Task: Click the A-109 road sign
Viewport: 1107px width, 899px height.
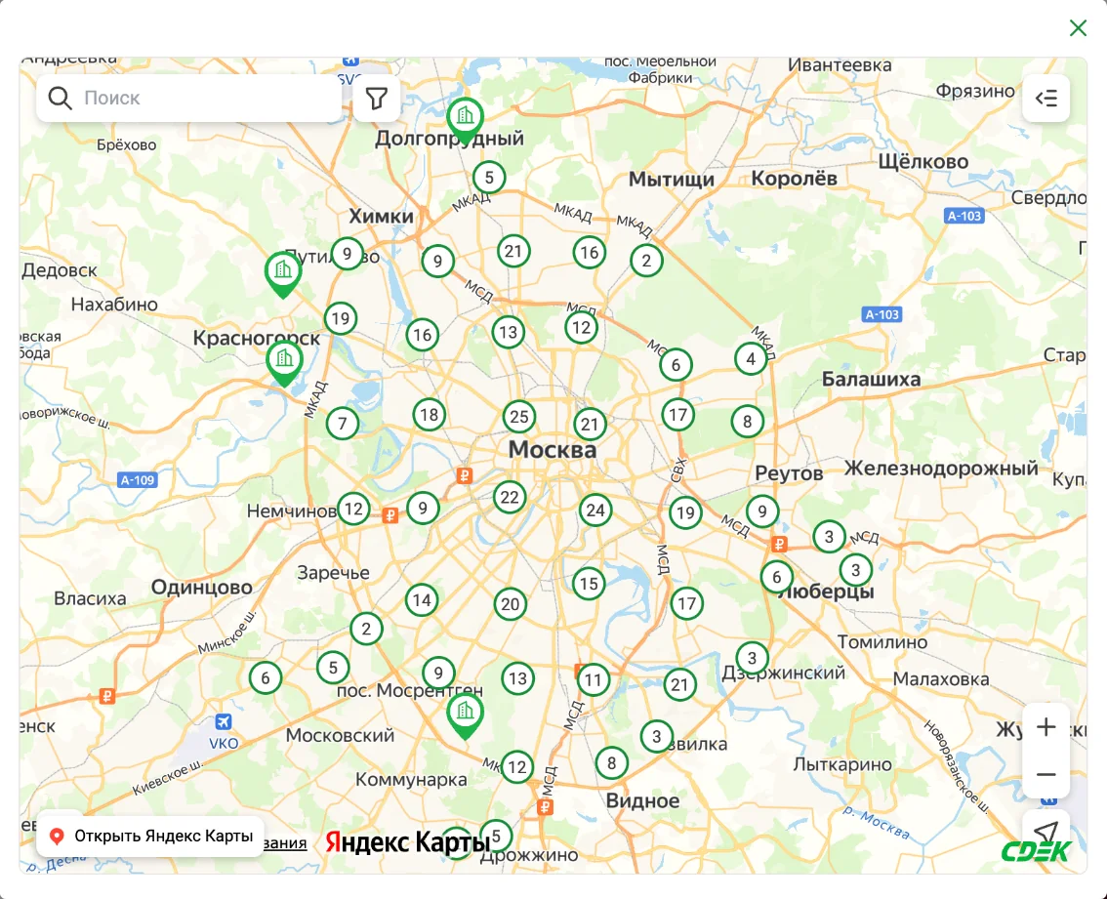Action: pyautogui.click(x=137, y=480)
